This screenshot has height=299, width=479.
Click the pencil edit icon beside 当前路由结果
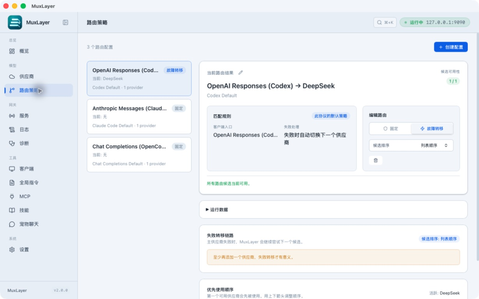coord(240,73)
